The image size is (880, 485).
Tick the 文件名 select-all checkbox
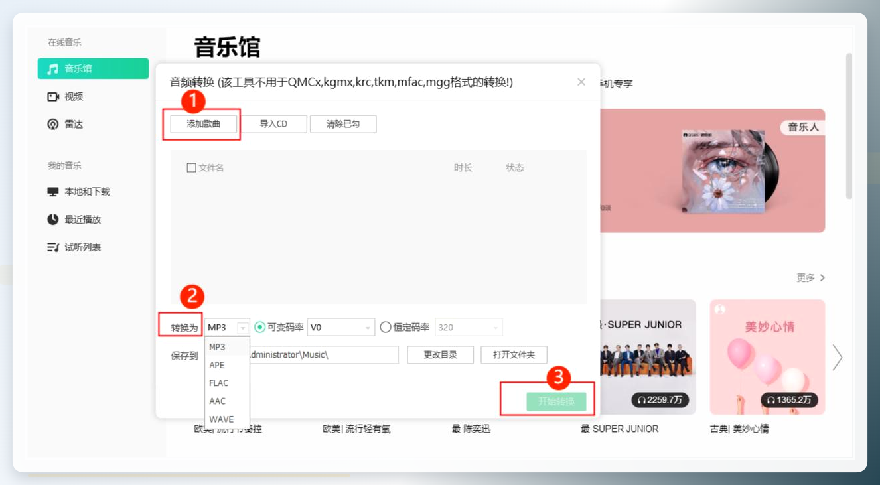191,168
